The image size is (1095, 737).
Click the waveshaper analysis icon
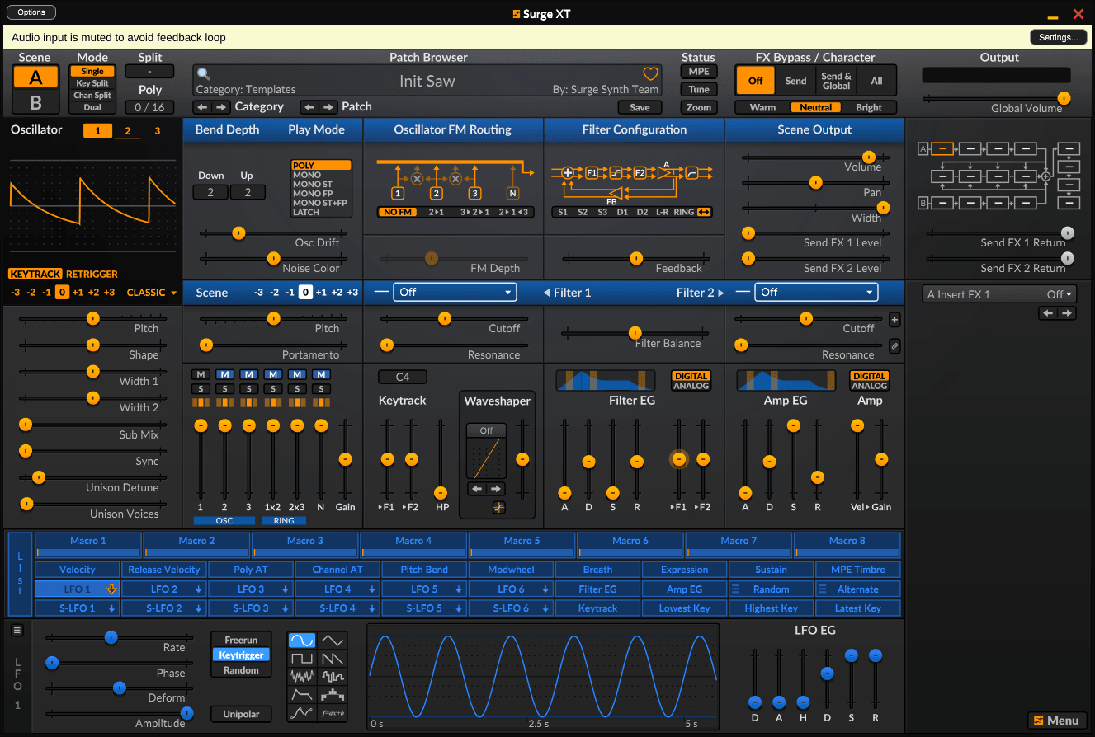coord(498,507)
